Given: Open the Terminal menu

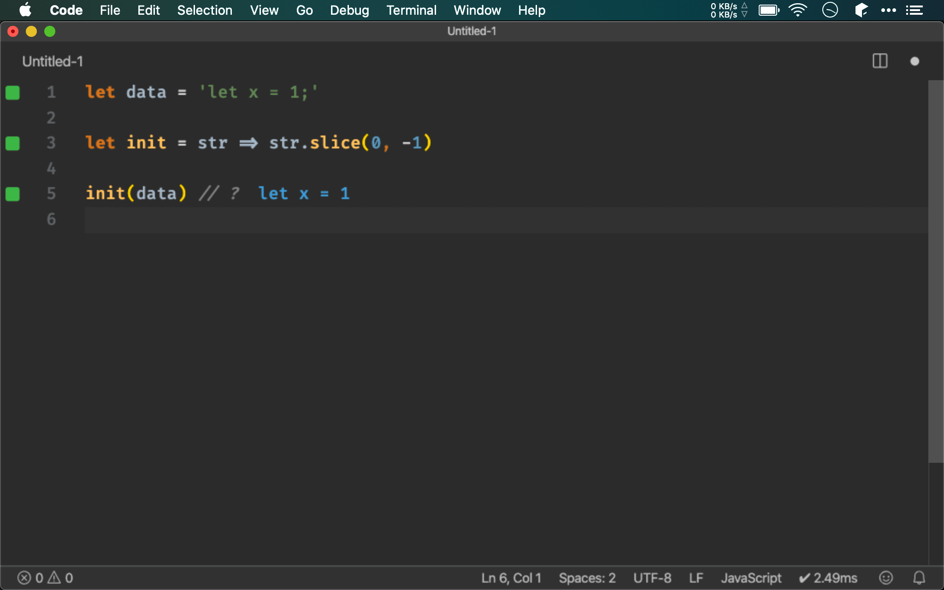Looking at the screenshot, I should coord(411,10).
